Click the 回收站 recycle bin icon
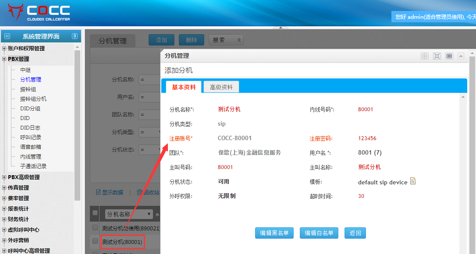476x254 pixels. (139, 192)
